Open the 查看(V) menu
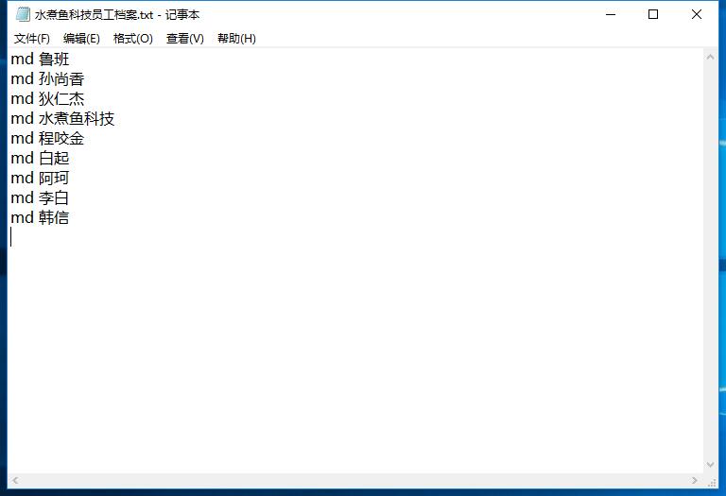This screenshot has height=496, width=726. [184, 39]
